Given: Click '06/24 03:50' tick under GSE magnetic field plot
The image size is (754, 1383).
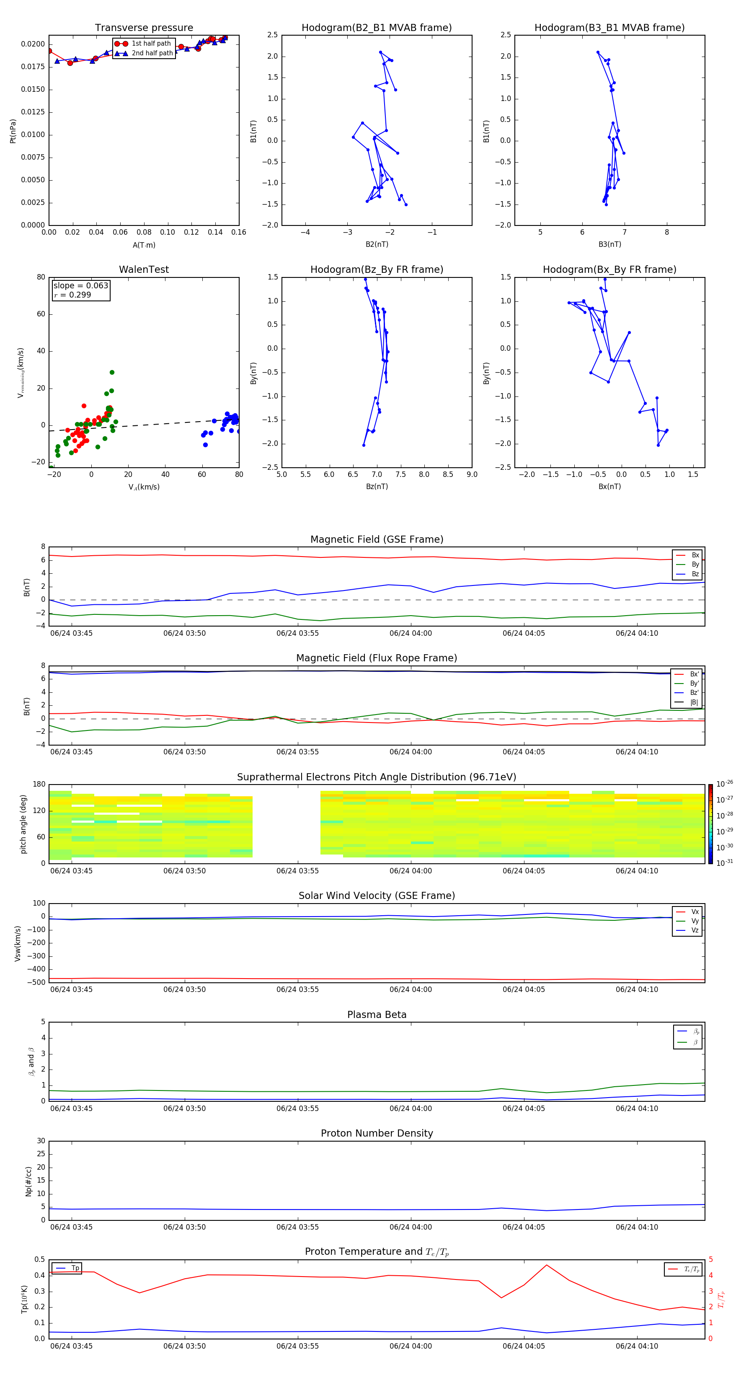Looking at the screenshot, I should click(185, 634).
